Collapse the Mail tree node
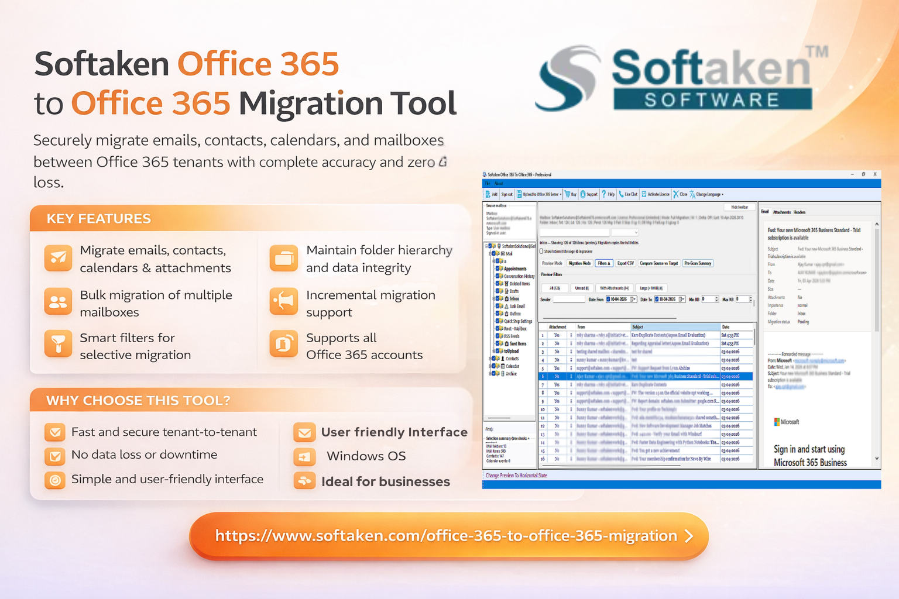899x599 pixels. [x=490, y=254]
